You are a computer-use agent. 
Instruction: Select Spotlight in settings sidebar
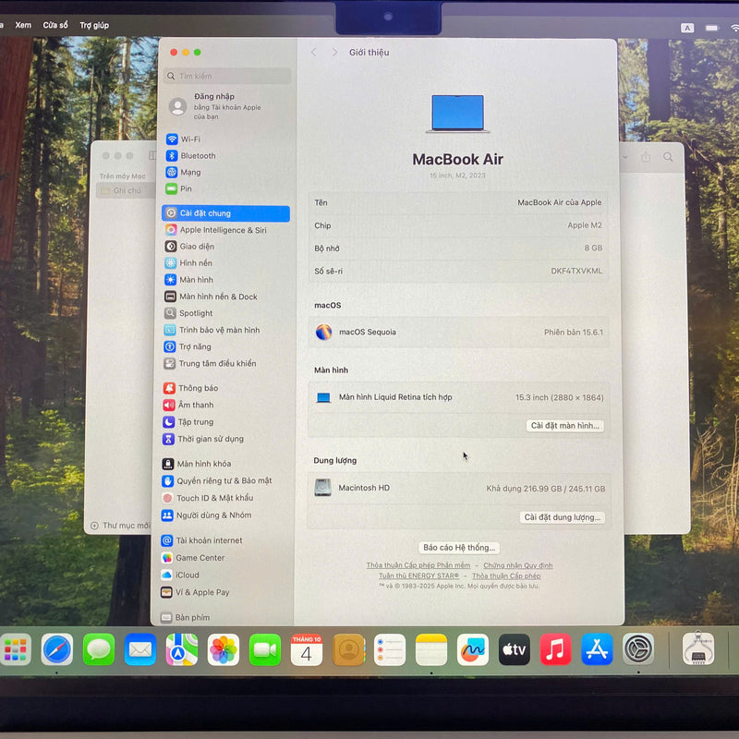(x=195, y=313)
